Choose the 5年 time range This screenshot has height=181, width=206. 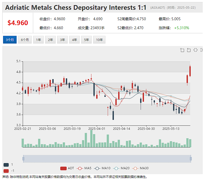point(86,40)
